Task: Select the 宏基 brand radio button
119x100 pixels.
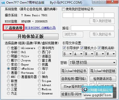Action: tap(8, 48)
